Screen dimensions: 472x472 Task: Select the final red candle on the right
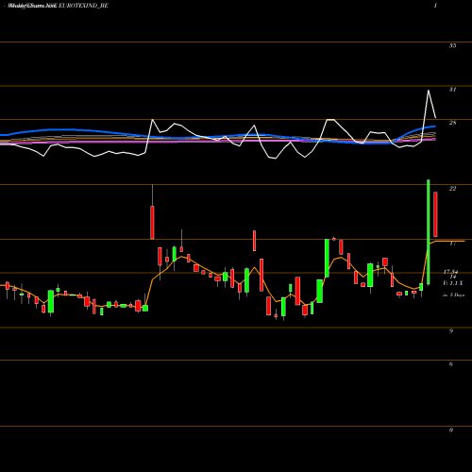435,214
